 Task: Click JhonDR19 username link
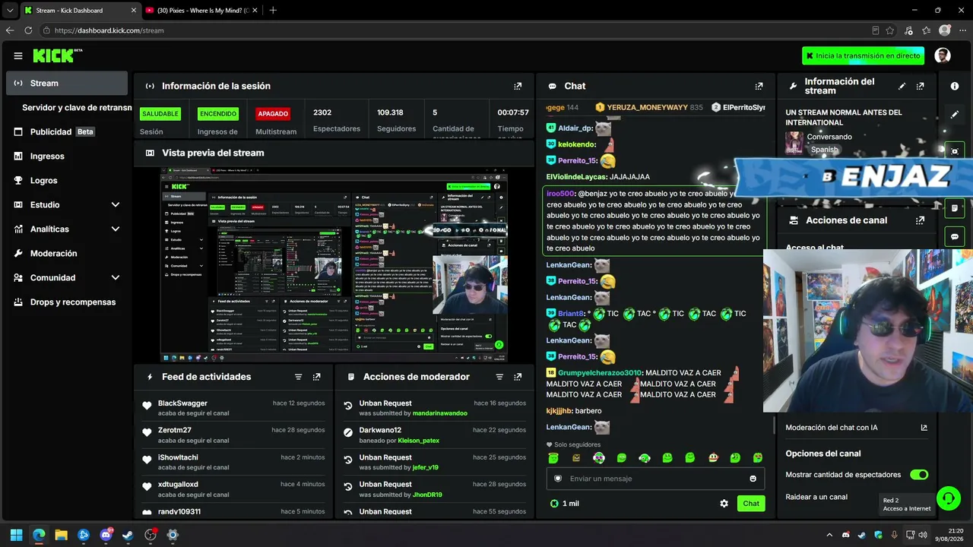click(427, 495)
